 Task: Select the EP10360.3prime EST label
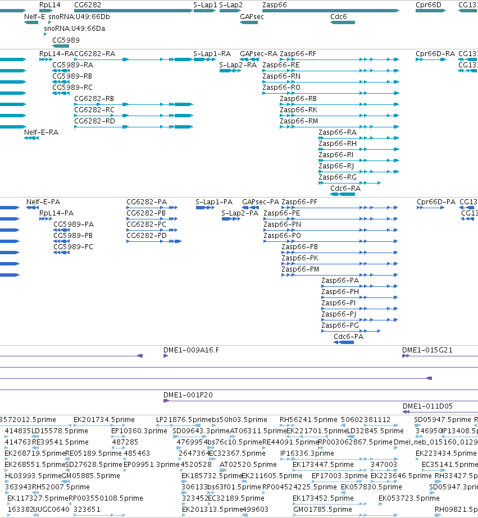pos(139,431)
